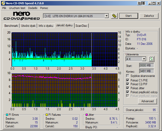
Task: Uncheck Pokaż C1/PIE
Action: coord(128,80)
